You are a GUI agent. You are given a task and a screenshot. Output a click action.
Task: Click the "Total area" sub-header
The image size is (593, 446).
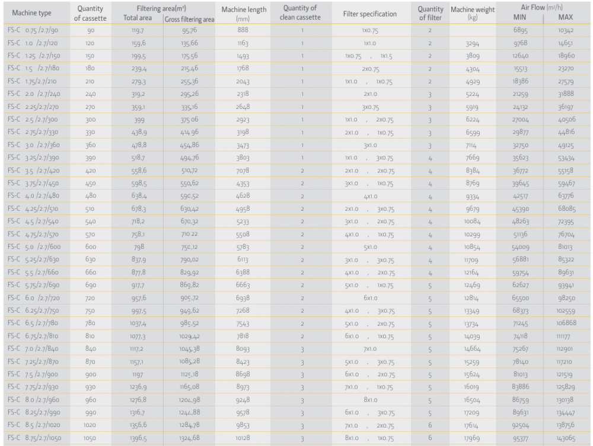tap(138, 18)
